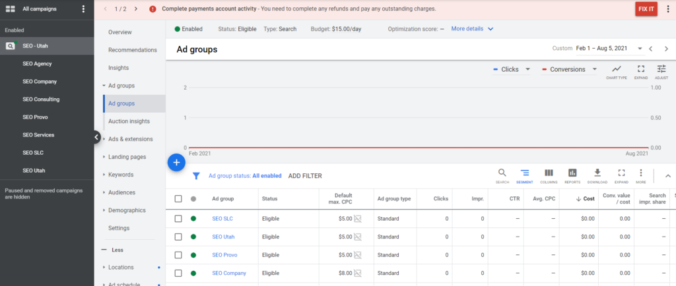
Task: Open the SEO SLC ad group link
Action: (222, 219)
